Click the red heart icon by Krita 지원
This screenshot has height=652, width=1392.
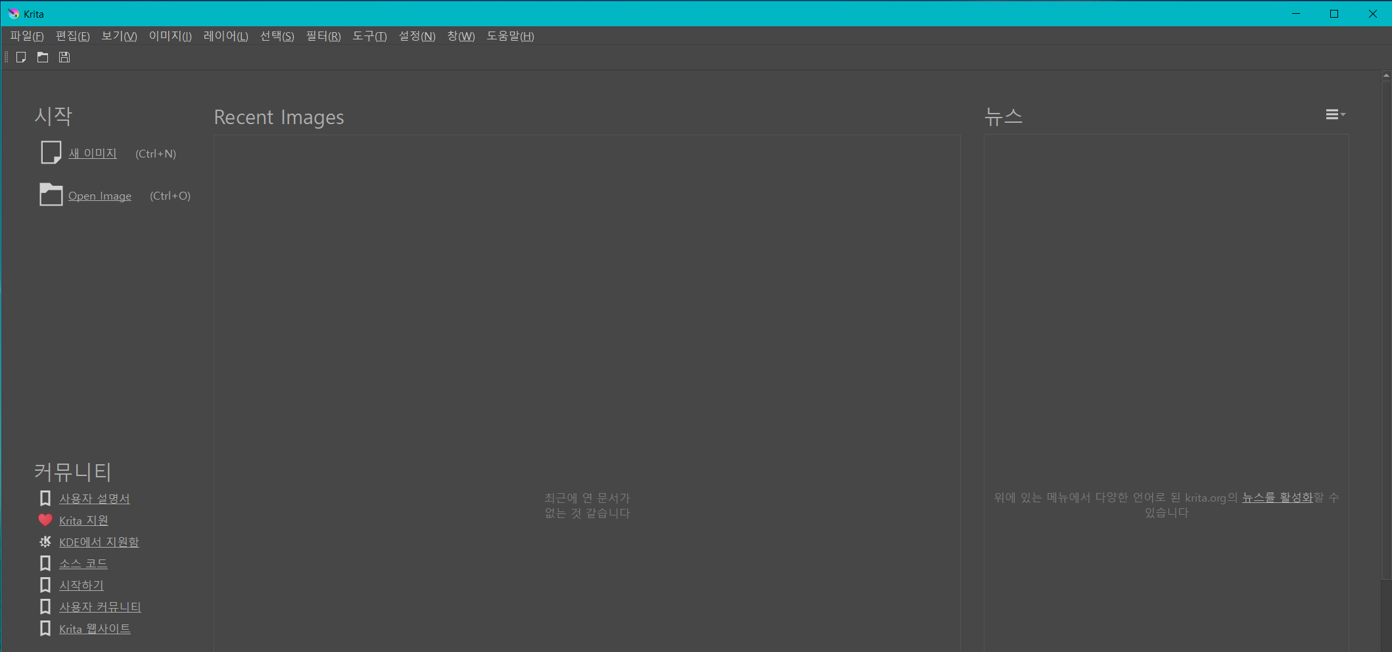tap(45, 520)
